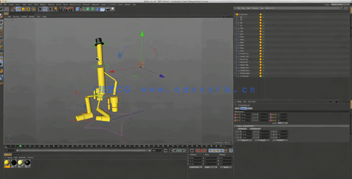Click the Undo arrow icon
This screenshot has height=179, width=352.
tap(2, 9)
